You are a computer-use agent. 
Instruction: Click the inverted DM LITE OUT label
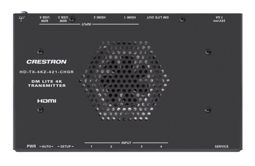point(158,17)
